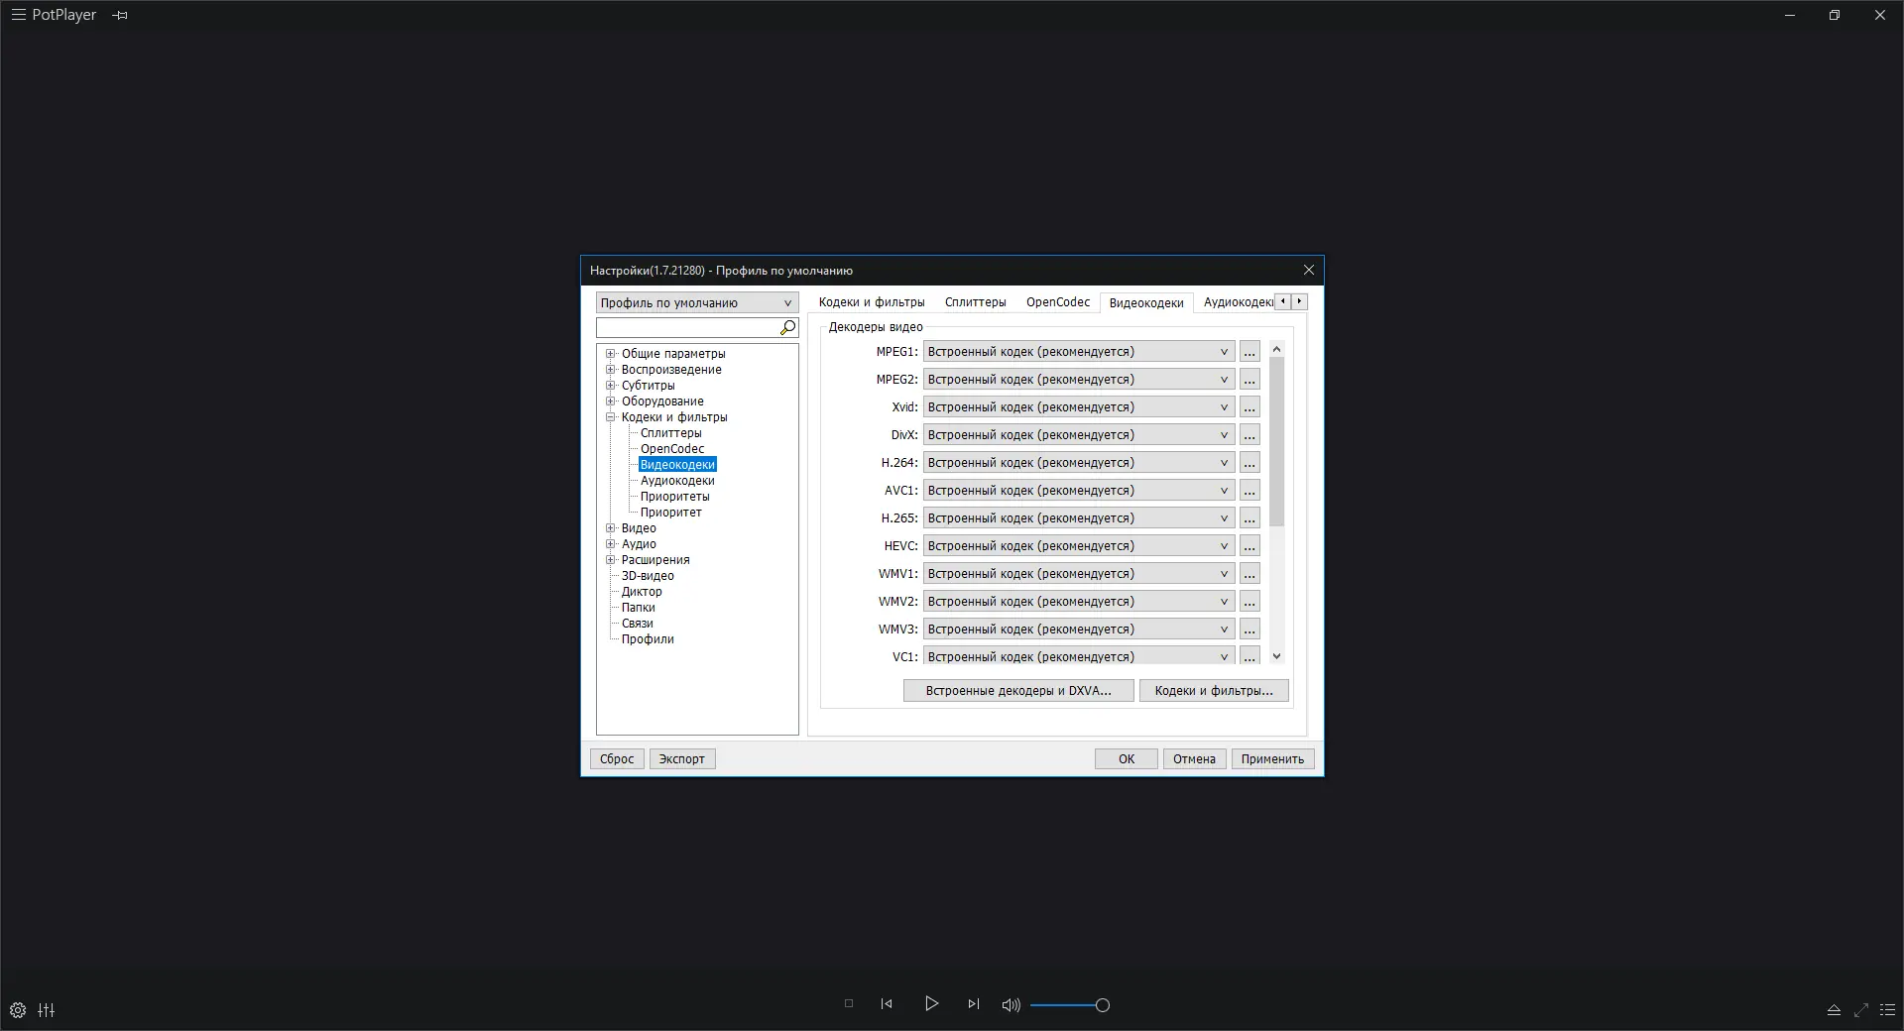Toggle fullscreen with the diagonal arrow icon

pos(1860,1011)
